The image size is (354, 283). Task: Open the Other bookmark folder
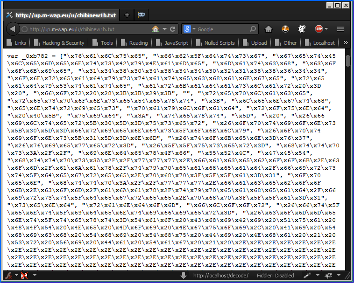(286, 42)
